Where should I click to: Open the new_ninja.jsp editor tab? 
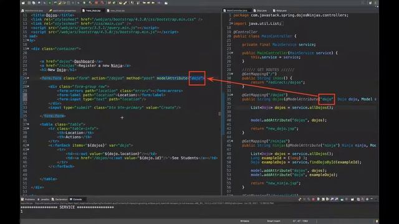(117, 11)
